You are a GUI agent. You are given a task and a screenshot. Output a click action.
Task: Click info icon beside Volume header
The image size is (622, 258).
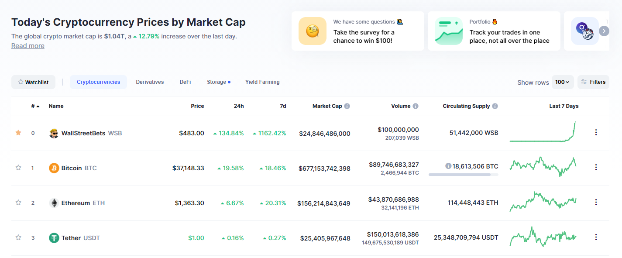pos(416,106)
